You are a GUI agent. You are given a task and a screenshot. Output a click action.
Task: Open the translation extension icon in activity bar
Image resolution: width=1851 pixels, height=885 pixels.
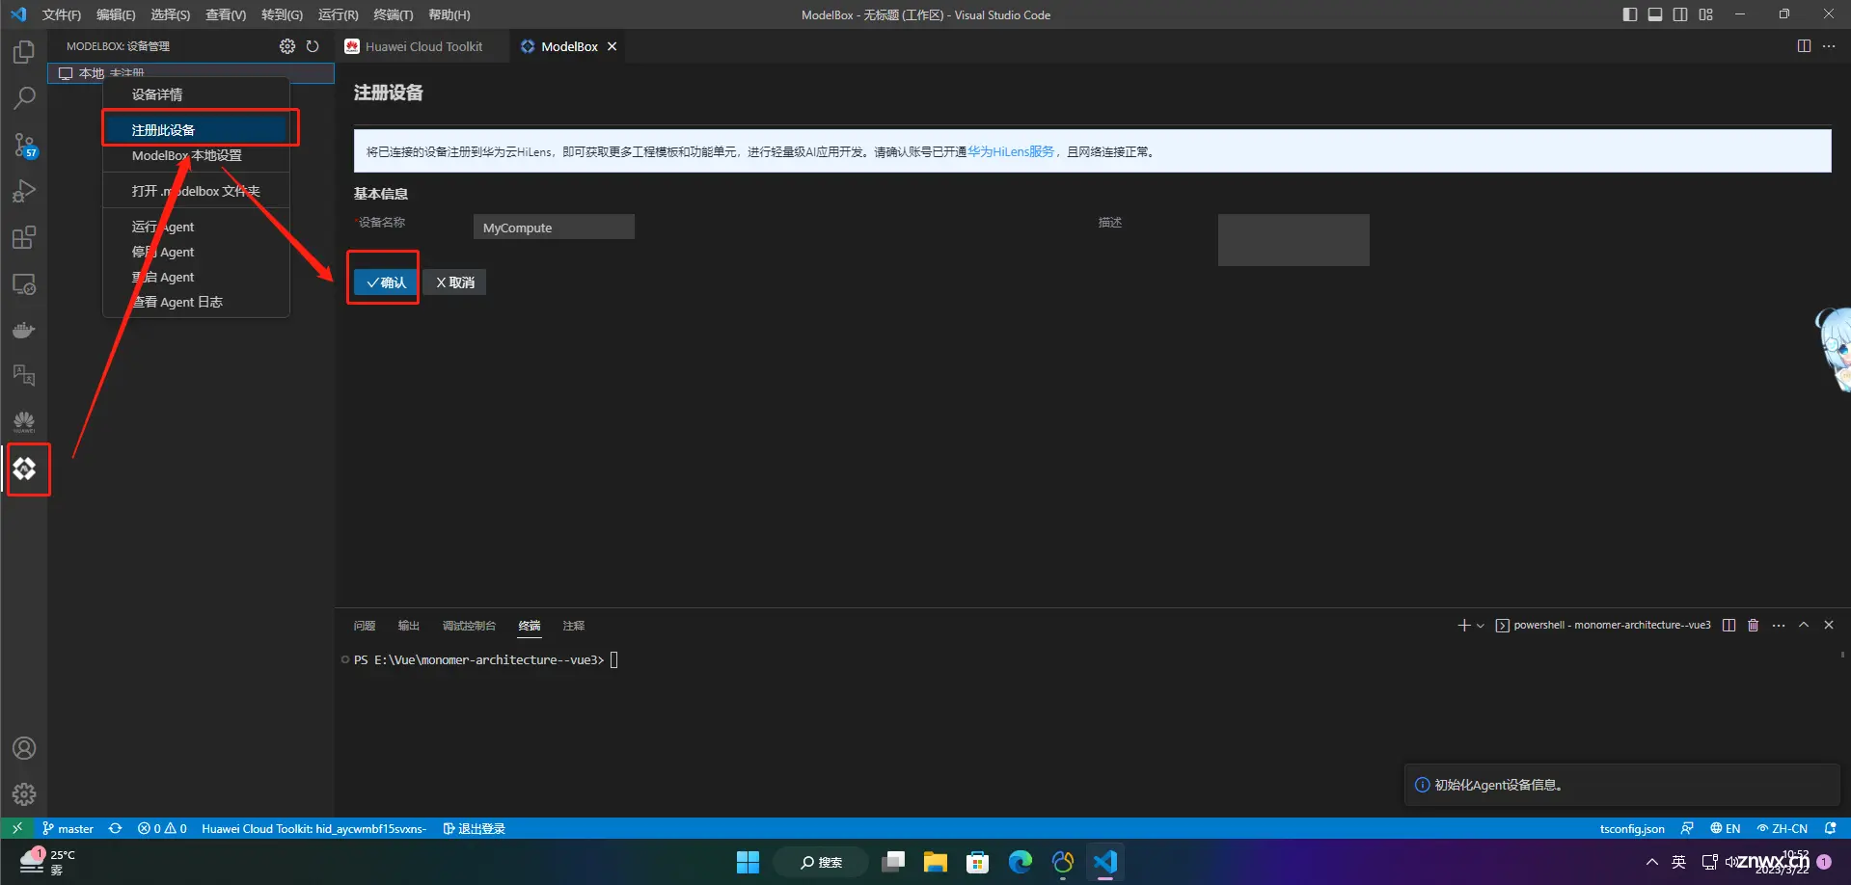click(x=24, y=376)
